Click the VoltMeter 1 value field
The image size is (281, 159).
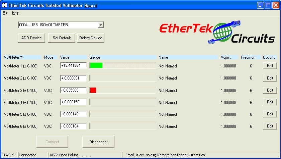click(x=74, y=66)
